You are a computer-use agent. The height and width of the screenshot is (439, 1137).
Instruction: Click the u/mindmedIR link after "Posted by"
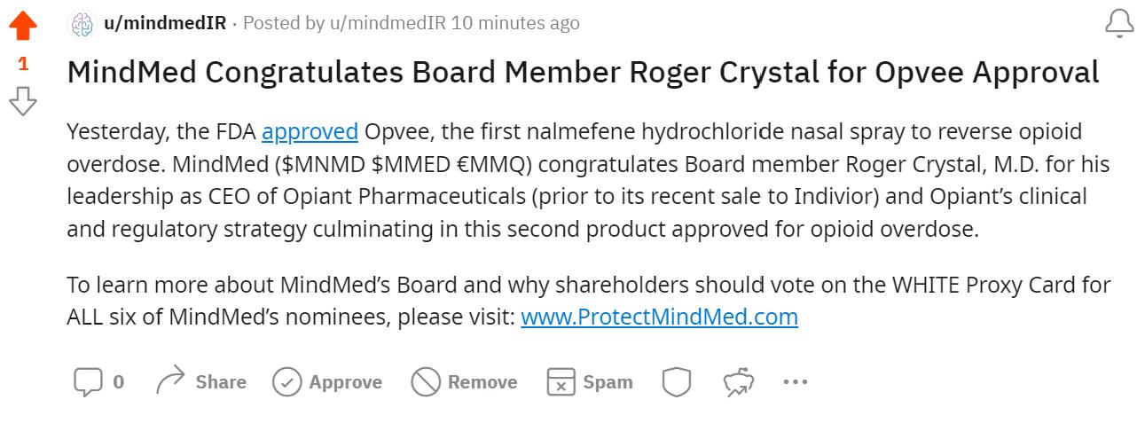point(388,23)
